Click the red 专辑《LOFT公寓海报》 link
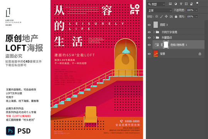The width and height of the screenshot is (208, 139). click(x=18, y=116)
